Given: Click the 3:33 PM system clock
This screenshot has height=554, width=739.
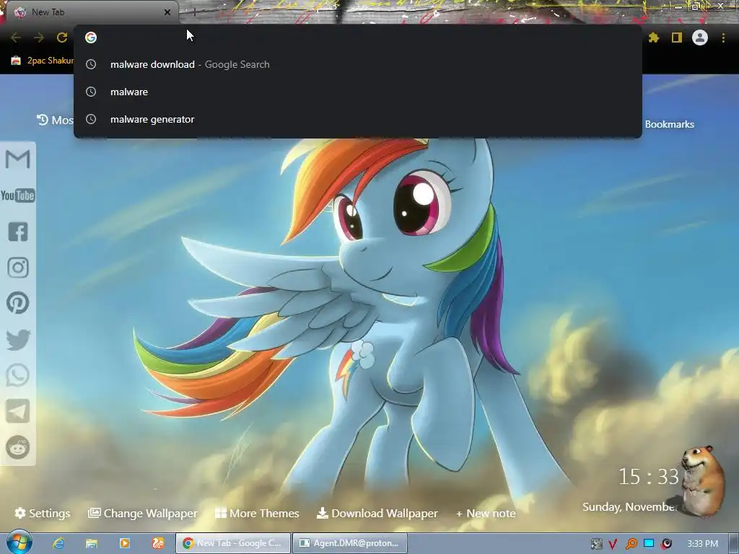Looking at the screenshot, I should 702,544.
